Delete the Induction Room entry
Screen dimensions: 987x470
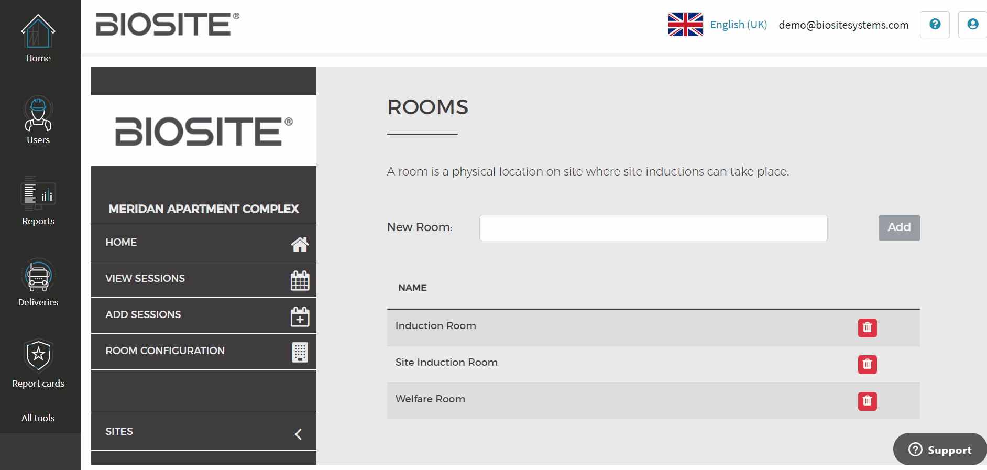(867, 328)
